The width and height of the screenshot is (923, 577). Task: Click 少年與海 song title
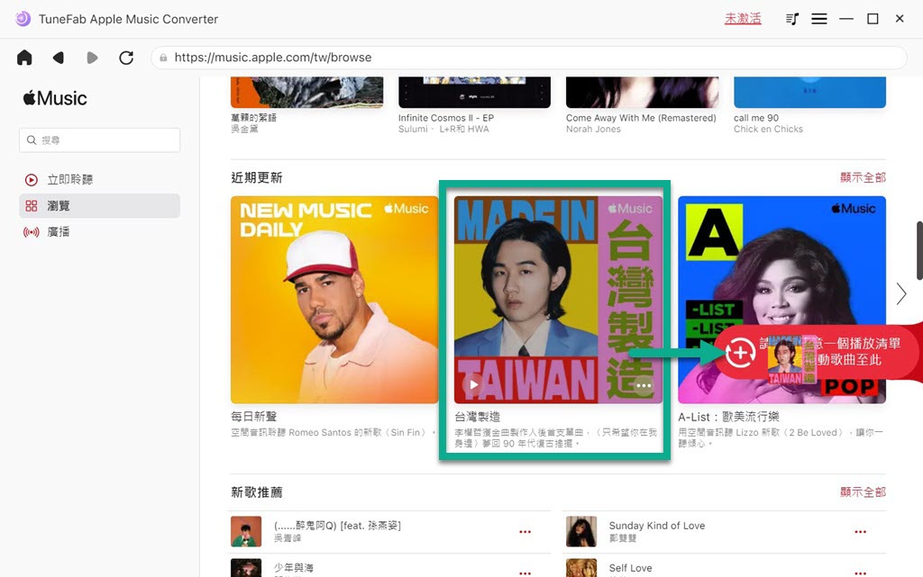(294, 568)
